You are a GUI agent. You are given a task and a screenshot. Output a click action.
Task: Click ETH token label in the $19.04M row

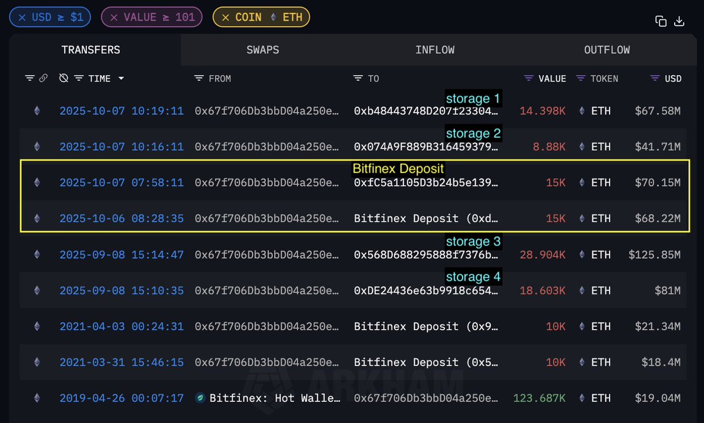coord(601,398)
